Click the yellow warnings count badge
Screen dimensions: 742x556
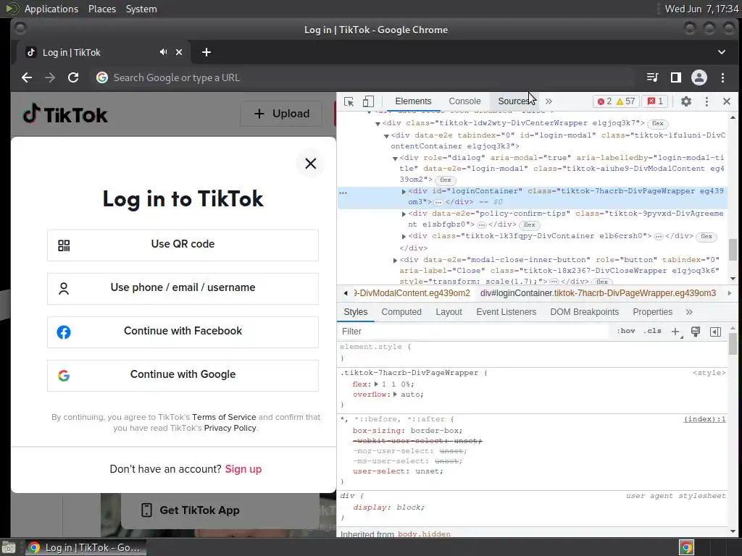[625, 101]
